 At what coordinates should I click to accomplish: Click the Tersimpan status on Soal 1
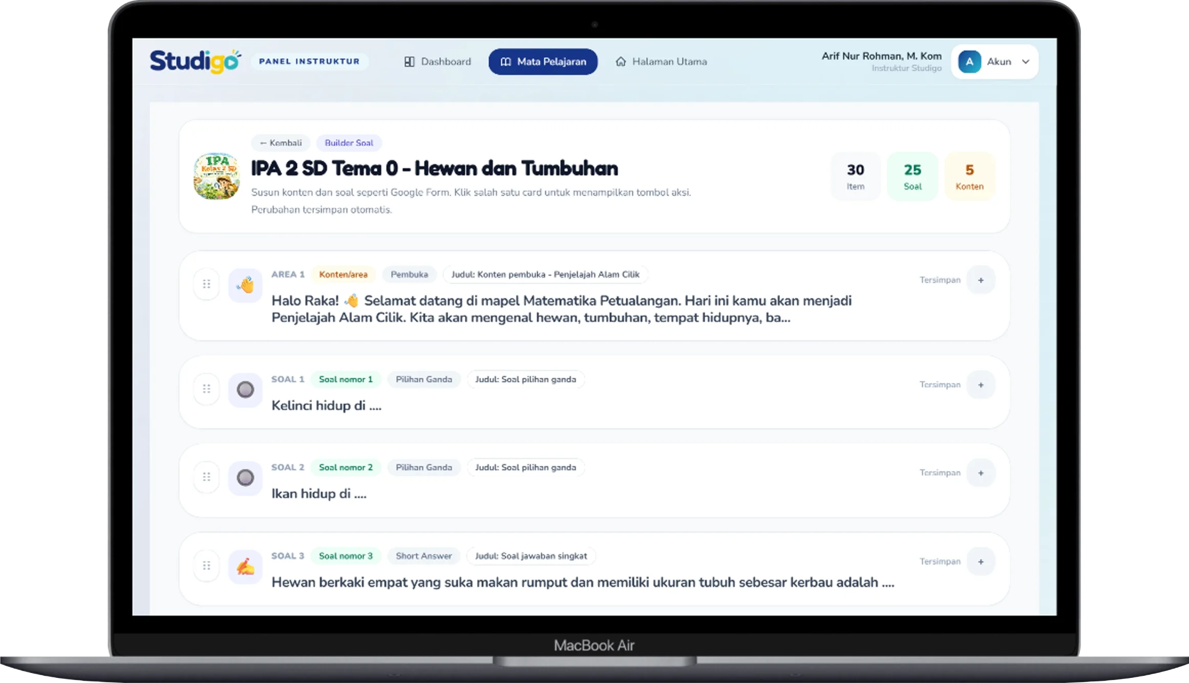pos(940,385)
